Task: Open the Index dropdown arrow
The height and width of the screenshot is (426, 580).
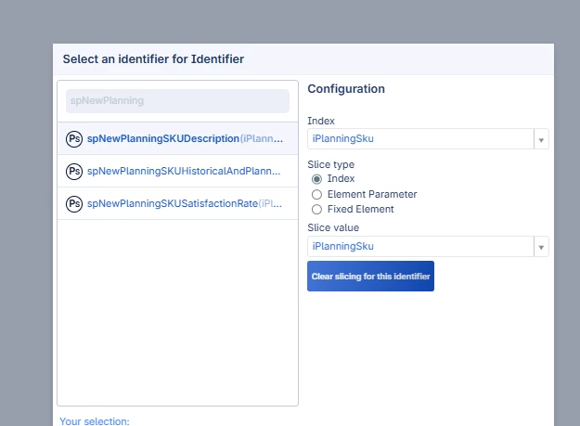Action: [542, 139]
